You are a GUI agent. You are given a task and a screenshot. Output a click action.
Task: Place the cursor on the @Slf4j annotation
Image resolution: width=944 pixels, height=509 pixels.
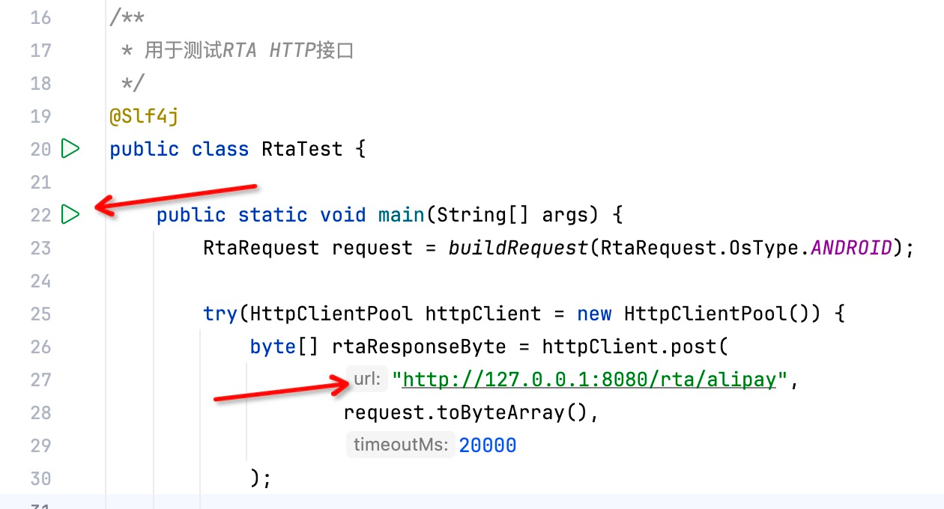coord(144,116)
